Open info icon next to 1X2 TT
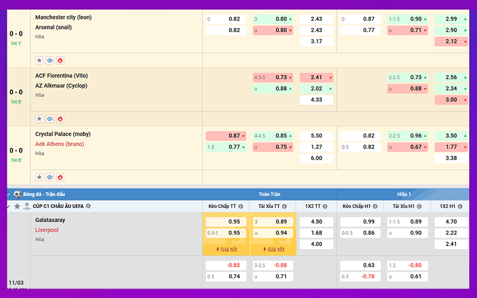This screenshot has width=477, height=298. point(325,206)
